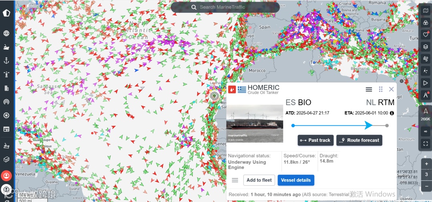Click the ETA 2025-06-01 10:00 text
The image size is (432, 202).
[x=366, y=113]
